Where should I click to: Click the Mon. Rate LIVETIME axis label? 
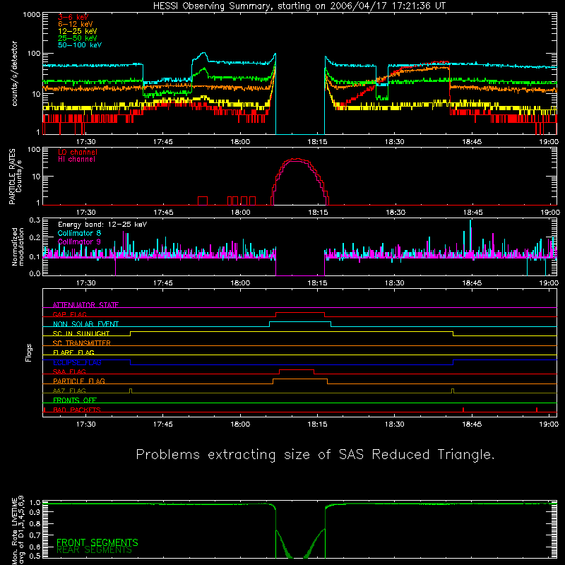click(17, 530)
